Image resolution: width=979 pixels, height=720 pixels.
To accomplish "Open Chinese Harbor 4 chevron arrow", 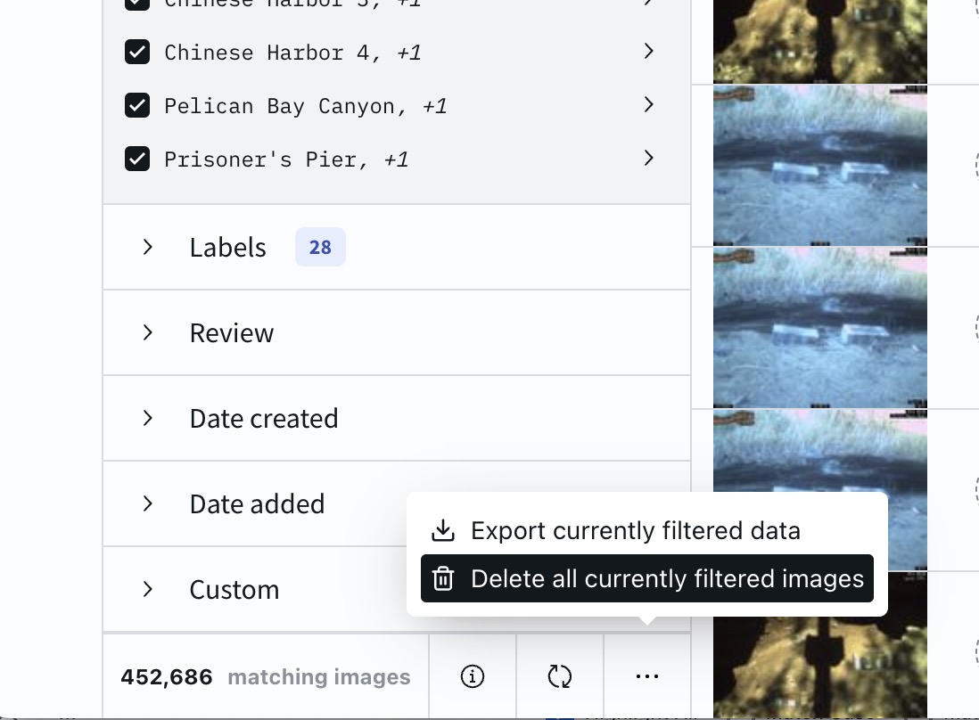I will [649, 52].
